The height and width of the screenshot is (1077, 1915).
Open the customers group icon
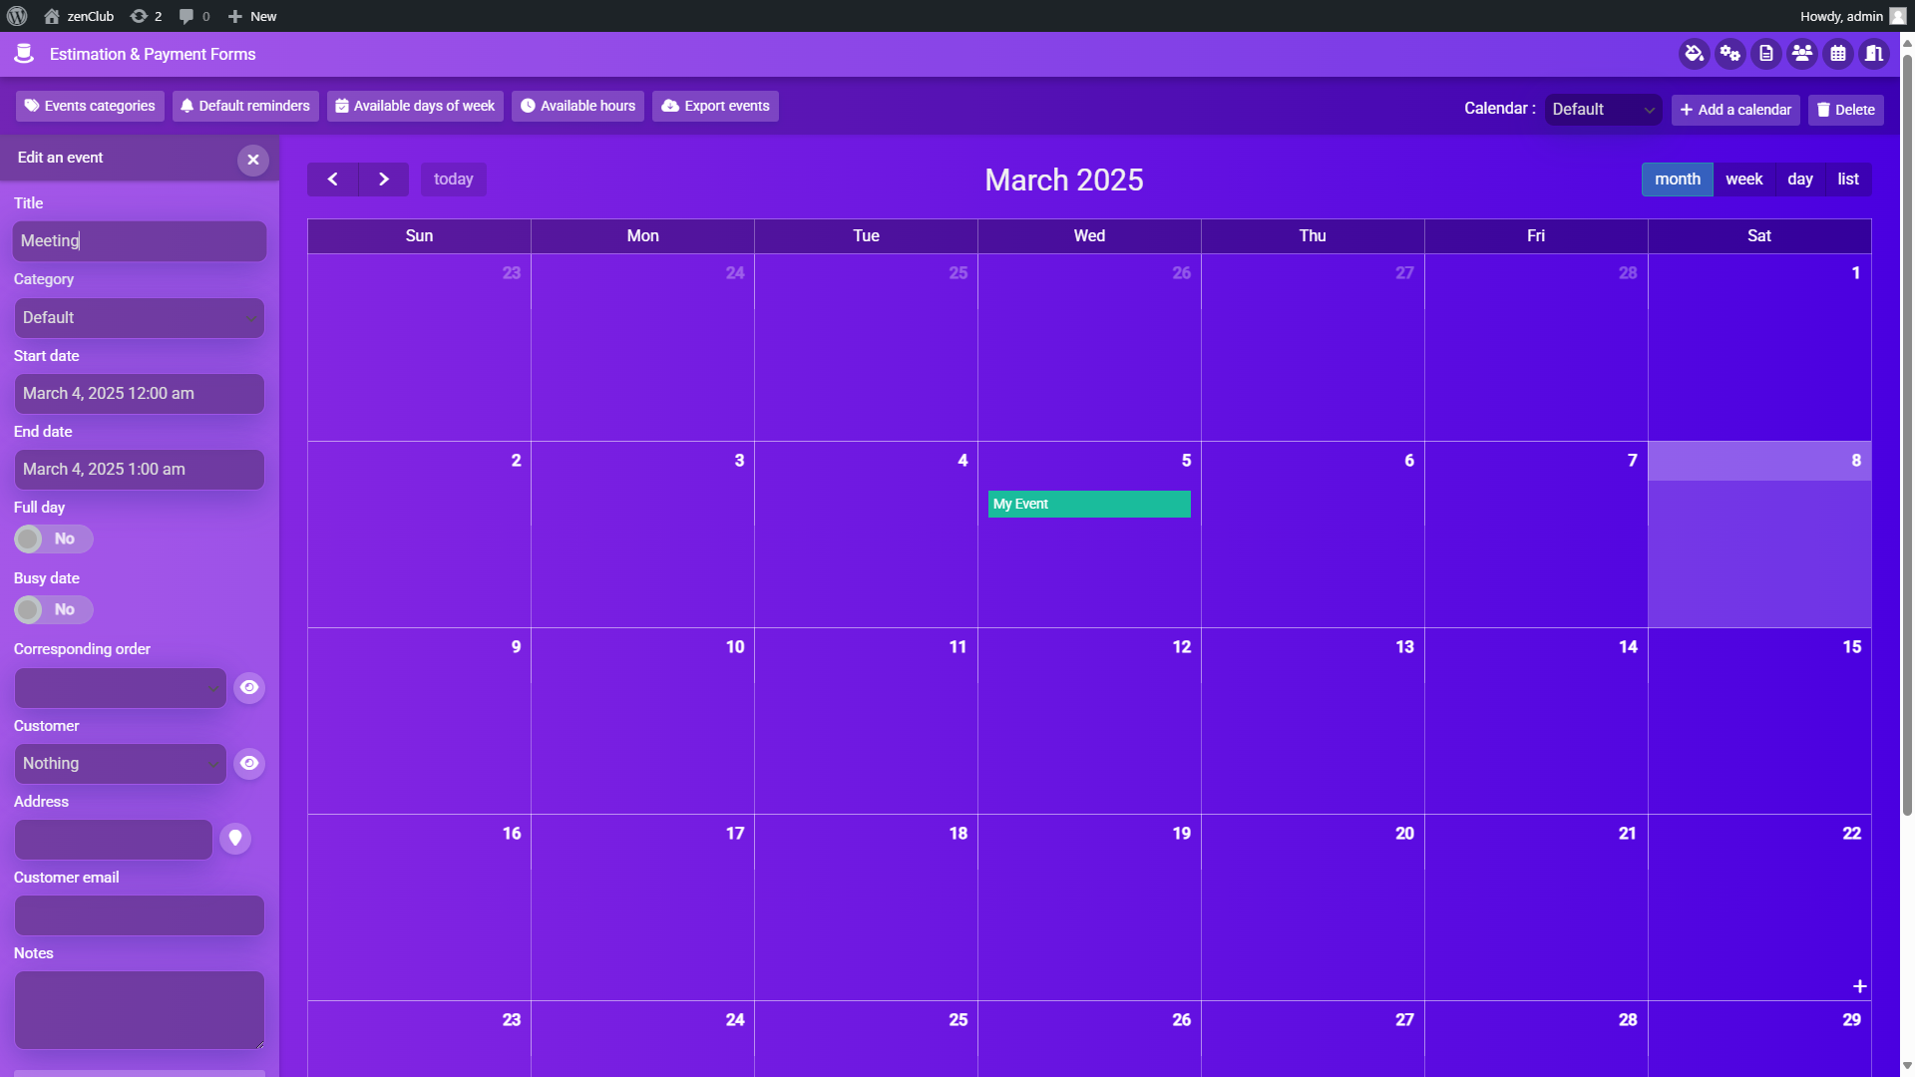click(1801, 54)
